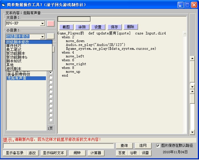Click the app icon in the title bar

[3, 5]
